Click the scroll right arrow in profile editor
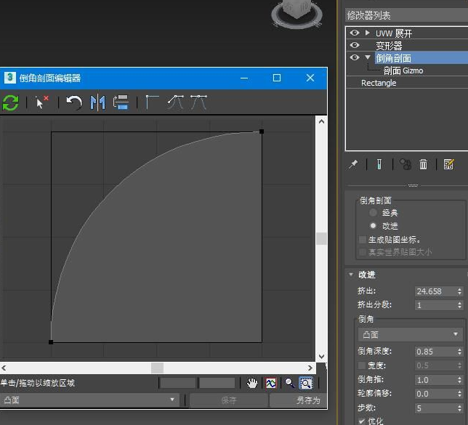This screenshot has width=468, height=425. [310, 368]
